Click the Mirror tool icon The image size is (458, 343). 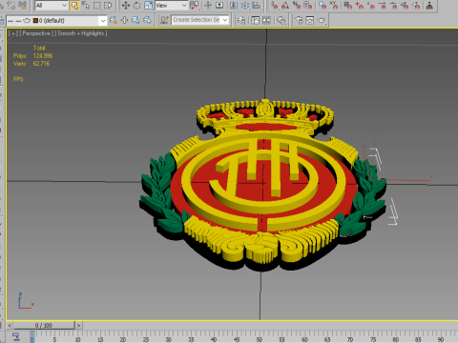click(x=234, y=6)
